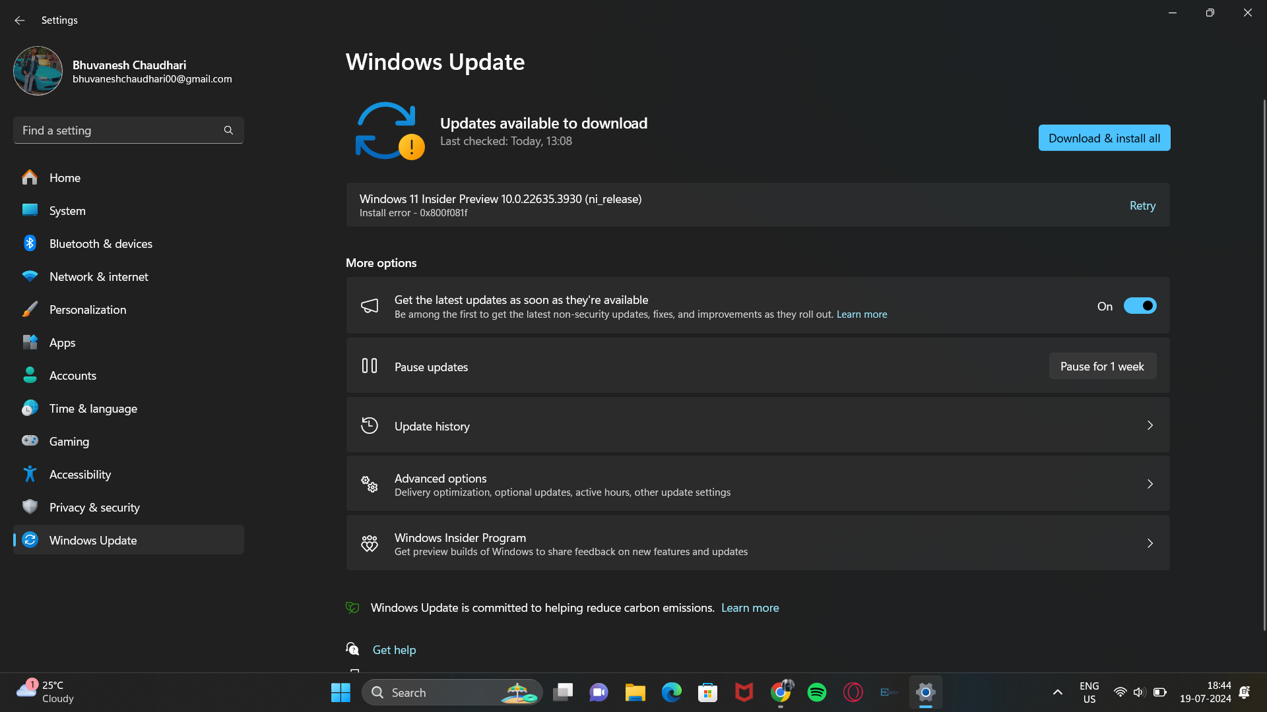1267x712 pixels.
Task: Open Advanced options chevron
Action: [1150, 485]
